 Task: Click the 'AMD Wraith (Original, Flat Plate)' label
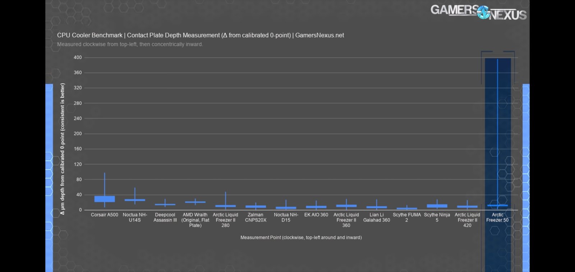pos(195,220)
